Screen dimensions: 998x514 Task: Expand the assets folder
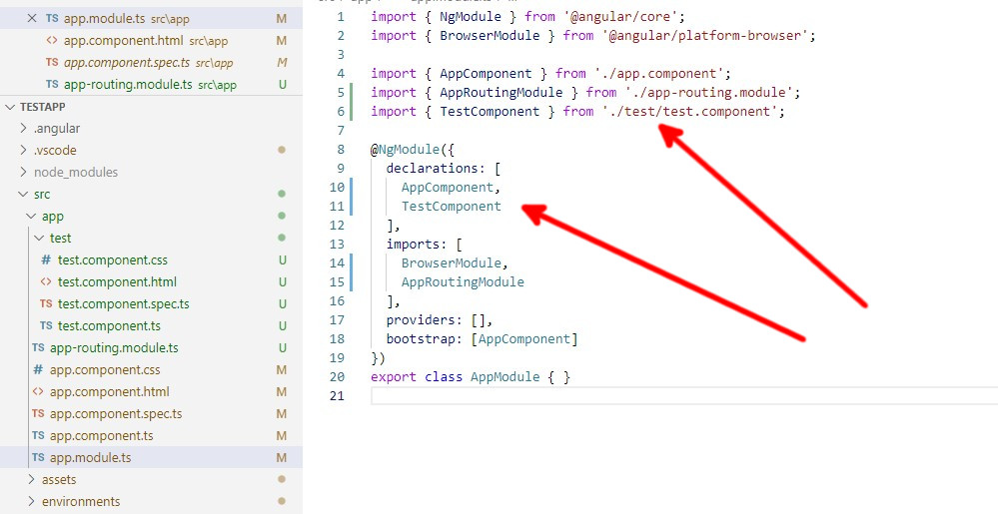click(x=32, y=480)
